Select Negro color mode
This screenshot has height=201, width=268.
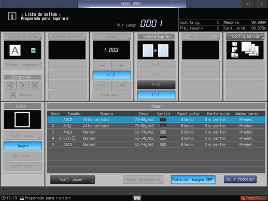point(23,146)
